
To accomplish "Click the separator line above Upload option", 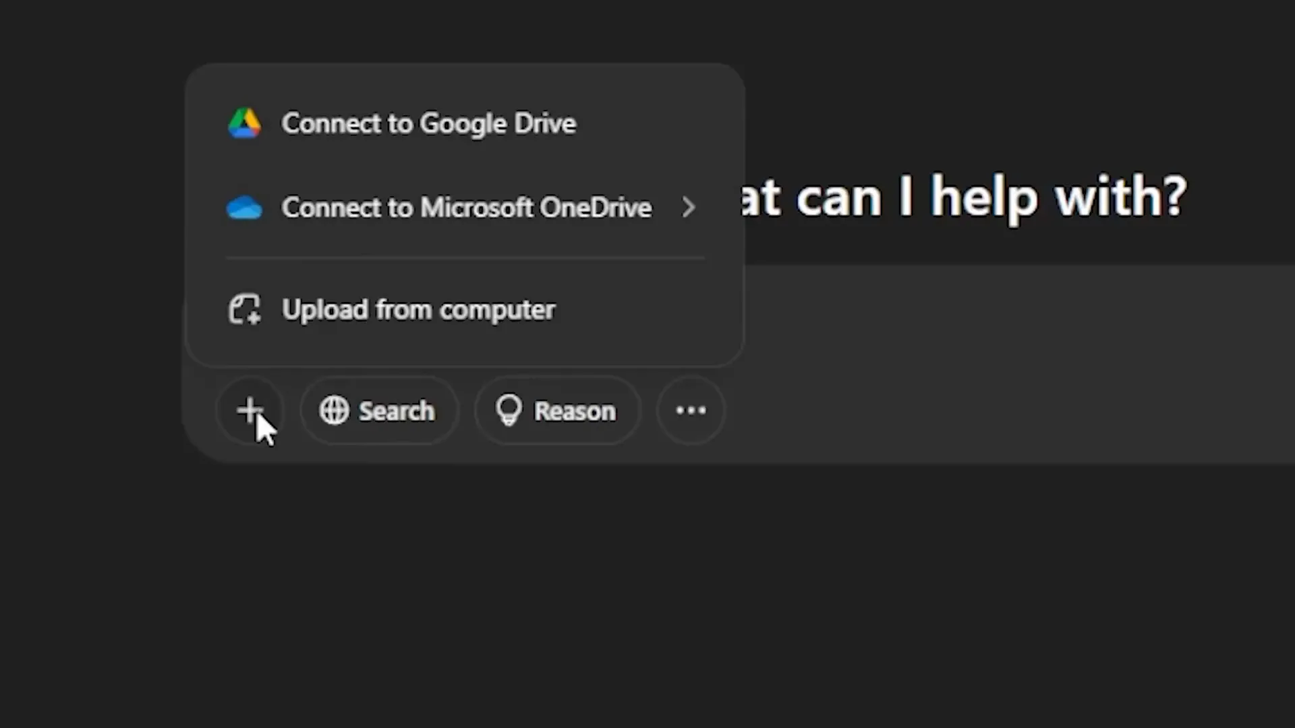I will pos(465,257).
